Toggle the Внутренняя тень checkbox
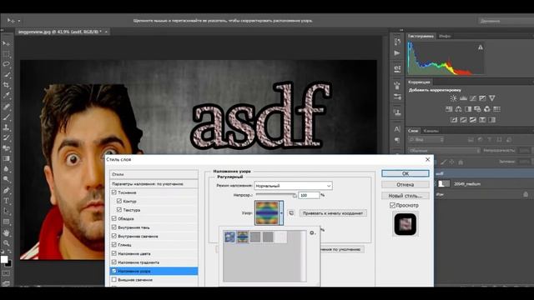Viewport: 534px width, 300px height. [x=114, y=227]
